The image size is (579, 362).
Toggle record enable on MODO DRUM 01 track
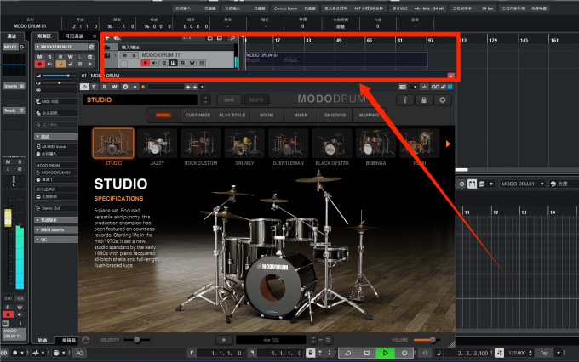145,63
